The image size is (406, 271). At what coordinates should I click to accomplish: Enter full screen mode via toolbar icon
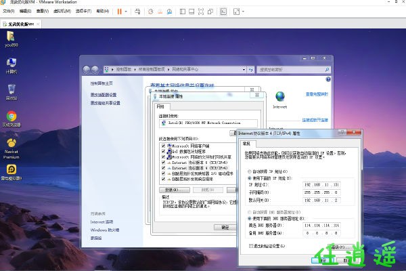point(201,12)
